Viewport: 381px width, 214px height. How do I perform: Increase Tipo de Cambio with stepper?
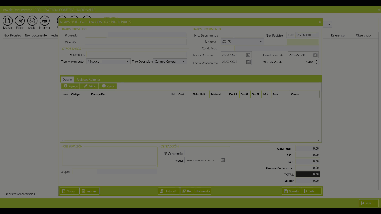pyautogui.click(x=316, y=61)
